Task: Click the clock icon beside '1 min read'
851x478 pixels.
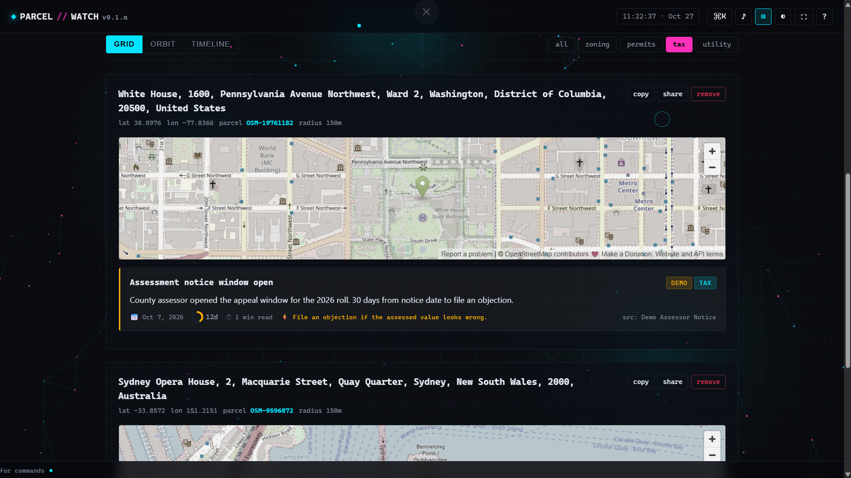Action: [x=229, y=317]
